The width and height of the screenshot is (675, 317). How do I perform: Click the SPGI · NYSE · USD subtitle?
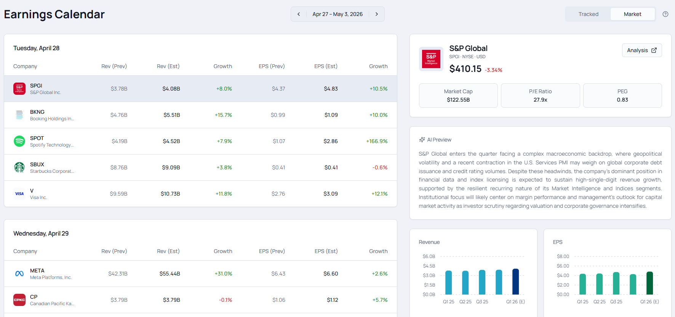click(467, 57)
